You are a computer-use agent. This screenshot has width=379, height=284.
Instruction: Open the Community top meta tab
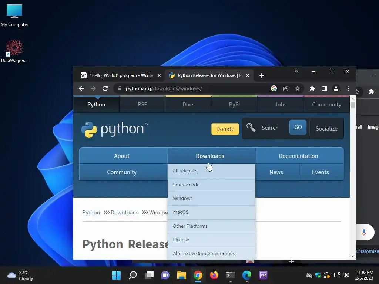pyautogui.click(x=326, y=105)
